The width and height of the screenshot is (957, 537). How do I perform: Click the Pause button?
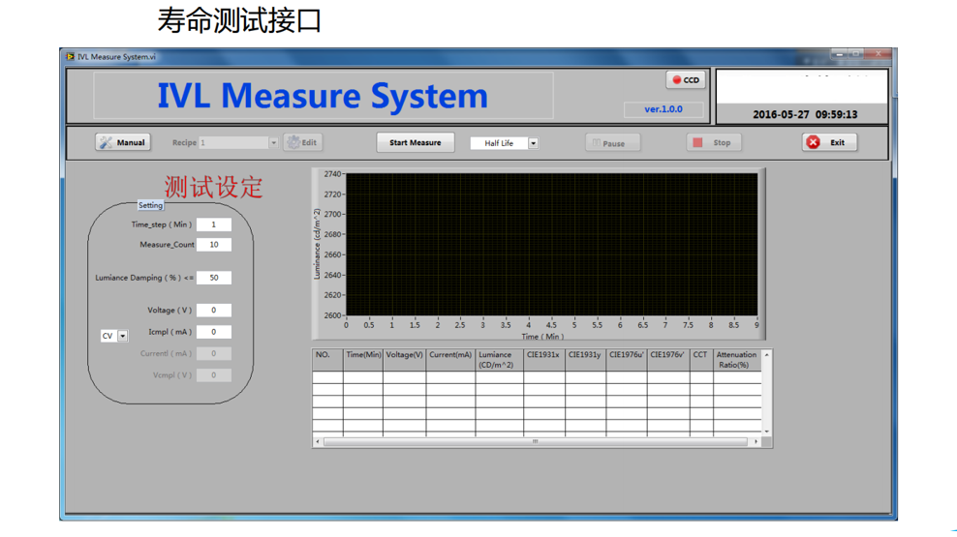click(x=606, y=143)
